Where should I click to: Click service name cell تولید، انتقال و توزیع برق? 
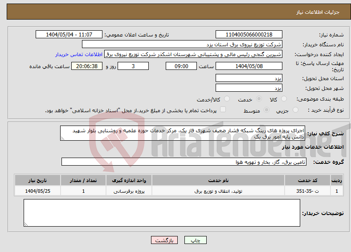(x=218, y=191)
